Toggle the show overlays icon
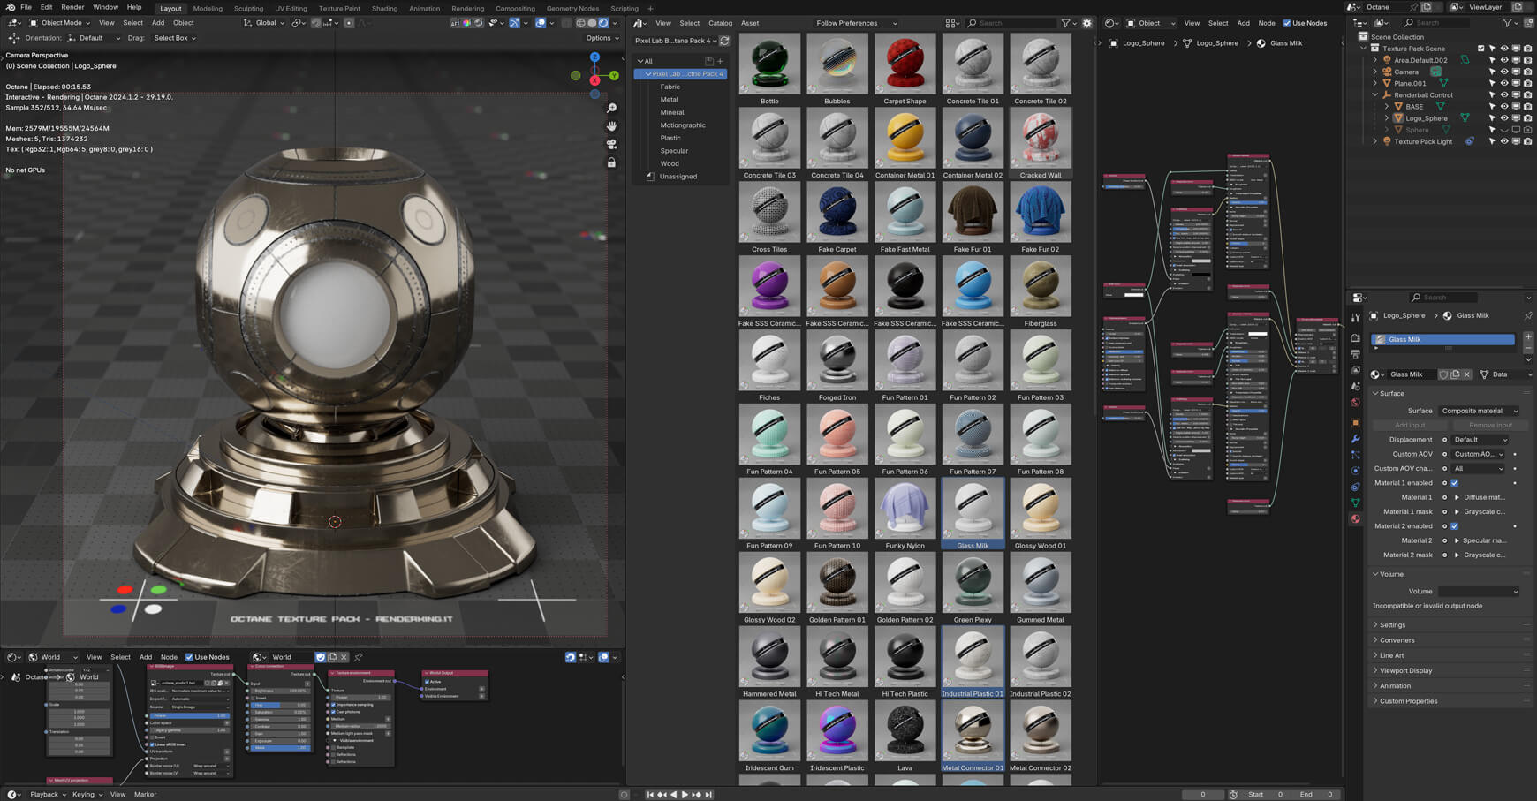 click(x=541, y=23)
